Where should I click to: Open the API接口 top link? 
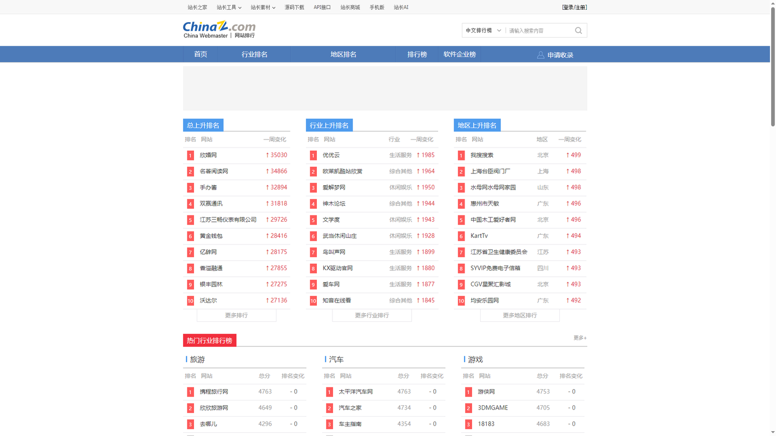[x=322, y=8]
